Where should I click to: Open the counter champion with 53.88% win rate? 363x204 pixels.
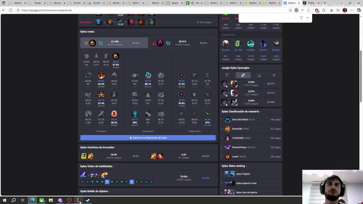[251, 44]
